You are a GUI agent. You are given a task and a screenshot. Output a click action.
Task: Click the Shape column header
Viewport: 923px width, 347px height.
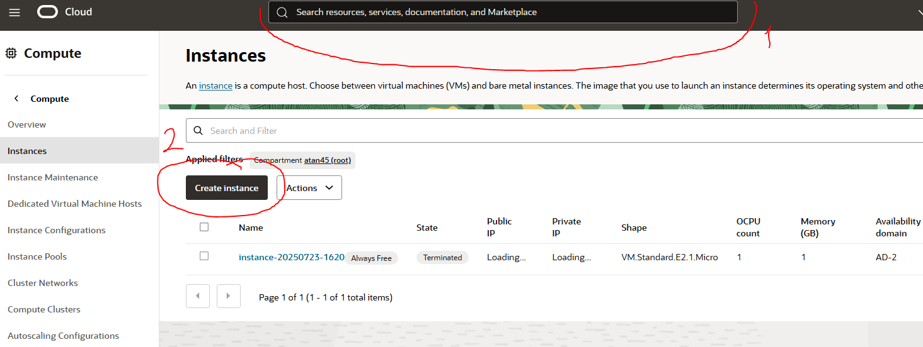tap(634, 228)
